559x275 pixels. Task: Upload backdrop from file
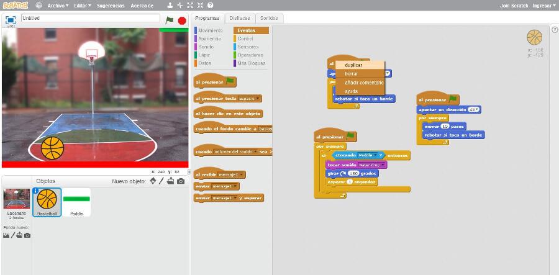pos(19,235)
